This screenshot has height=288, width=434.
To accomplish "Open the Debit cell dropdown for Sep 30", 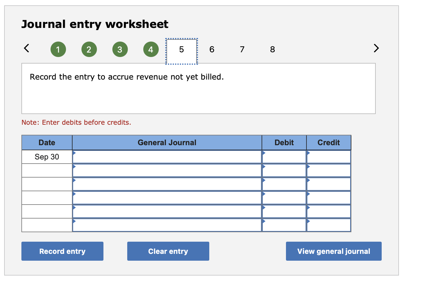I will pos(264,153).
